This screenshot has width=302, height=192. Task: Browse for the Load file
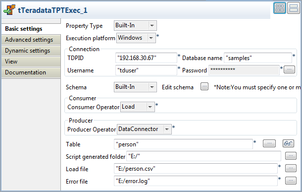click(291, 168)
